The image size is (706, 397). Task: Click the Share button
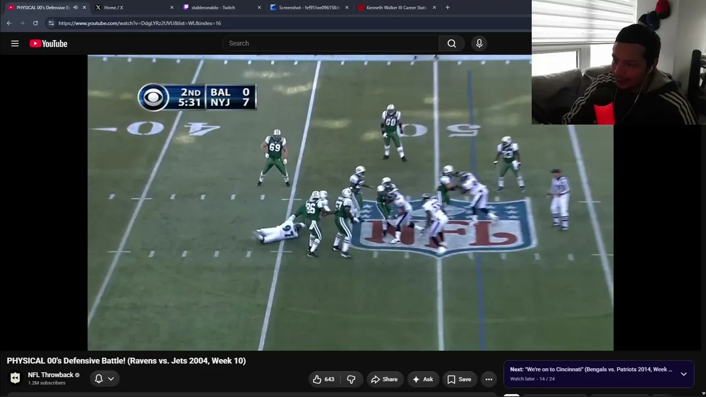384,379
